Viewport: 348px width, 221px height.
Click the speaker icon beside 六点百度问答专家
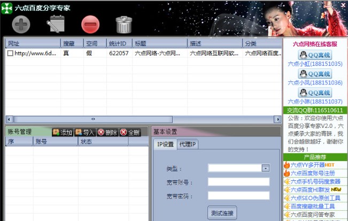click(x=287, y=215)
